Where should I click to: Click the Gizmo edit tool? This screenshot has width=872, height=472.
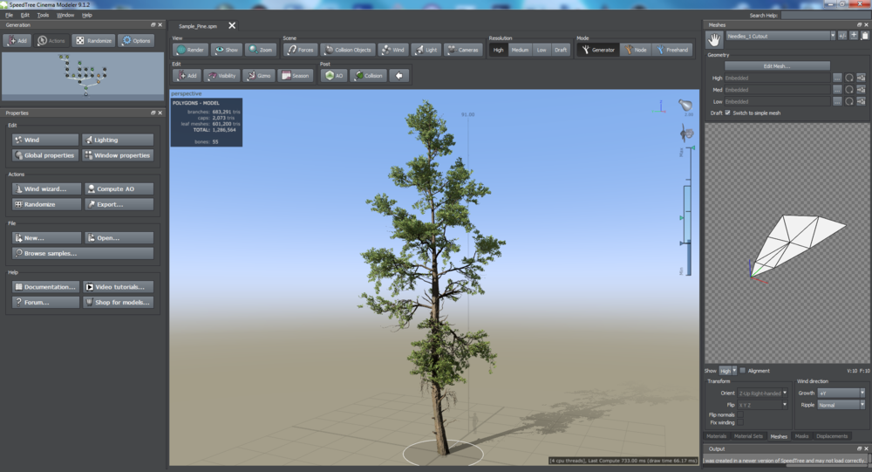point(257,76)
